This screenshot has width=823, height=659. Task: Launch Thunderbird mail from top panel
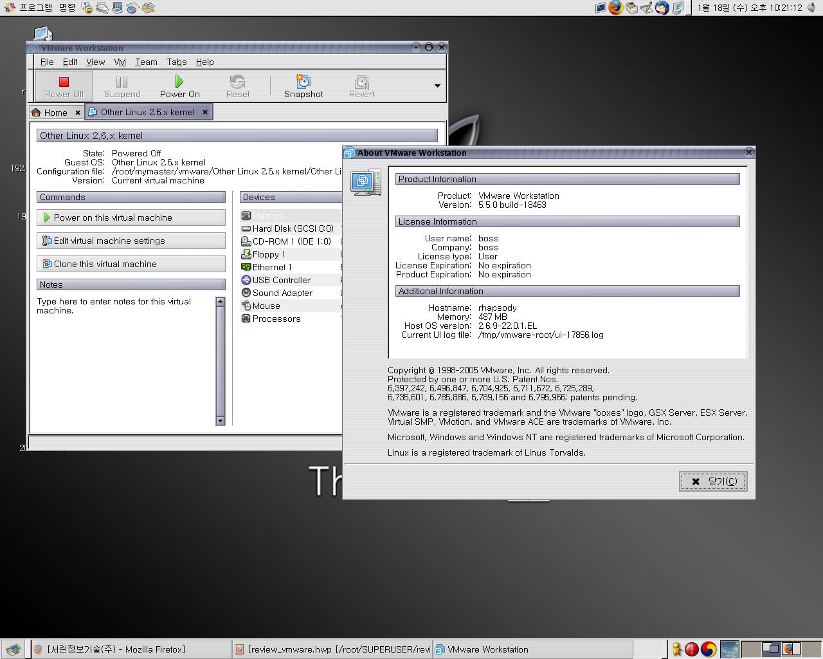[662, 8]
